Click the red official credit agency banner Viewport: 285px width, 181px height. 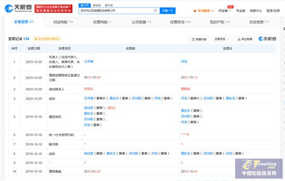click(x=53, y=9)
